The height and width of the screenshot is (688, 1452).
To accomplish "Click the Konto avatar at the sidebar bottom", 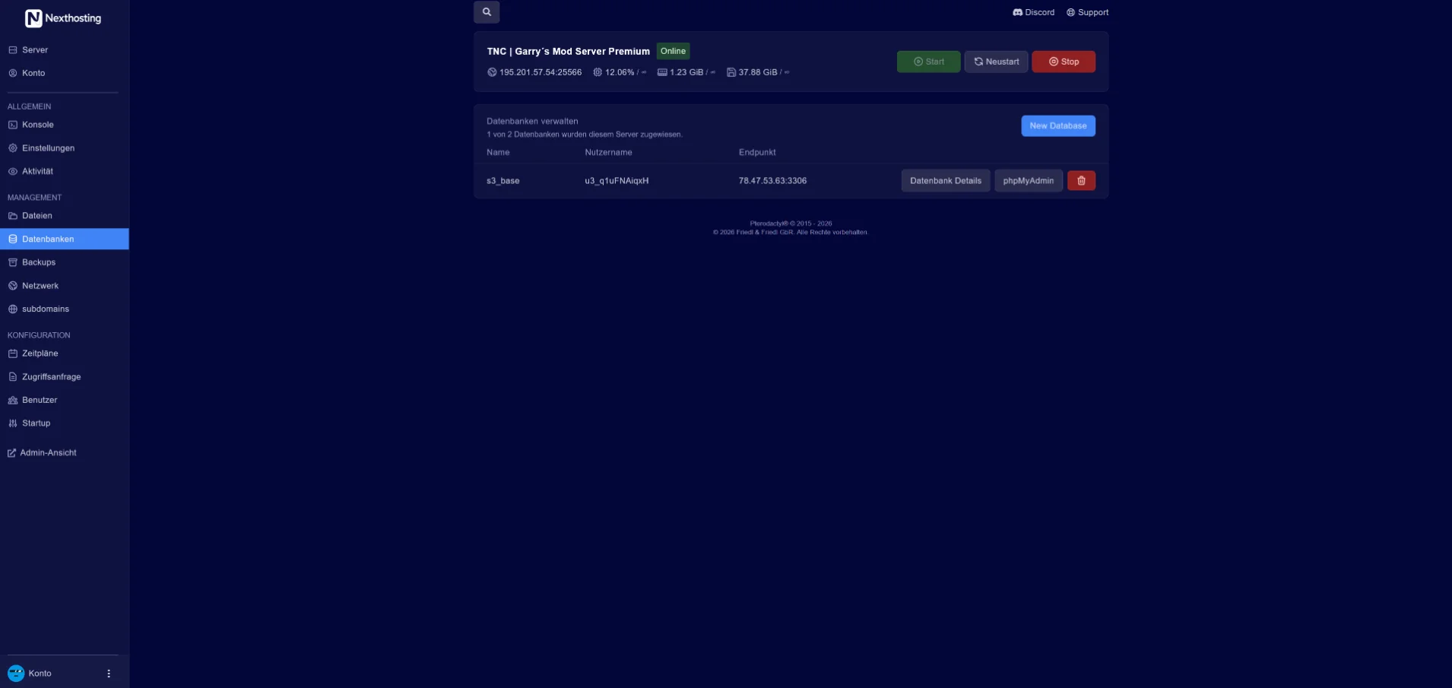I will [16, 674].
